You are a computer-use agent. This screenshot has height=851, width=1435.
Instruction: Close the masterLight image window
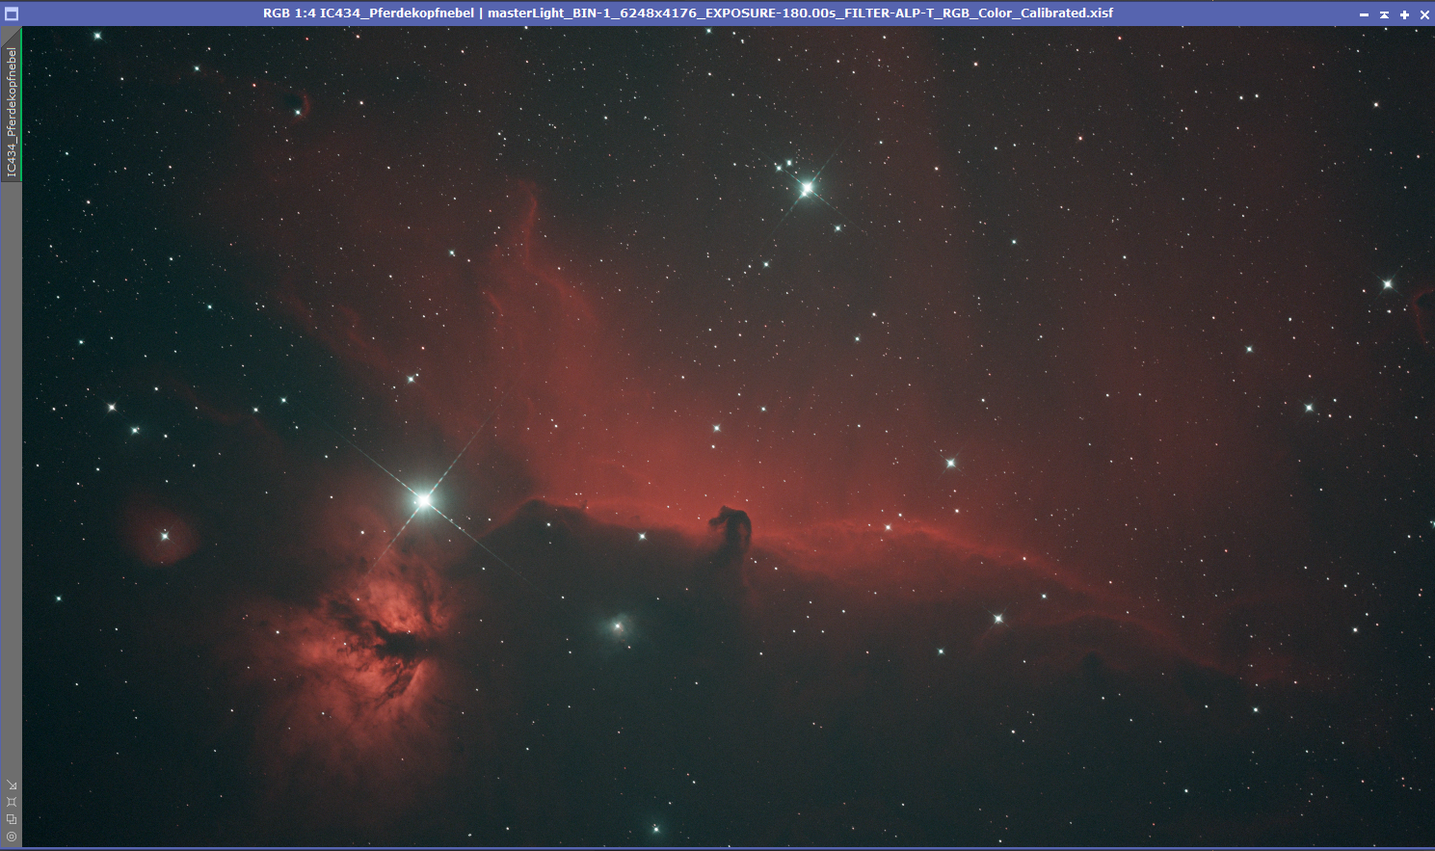pyautogui.click(x=1424, y=14)
